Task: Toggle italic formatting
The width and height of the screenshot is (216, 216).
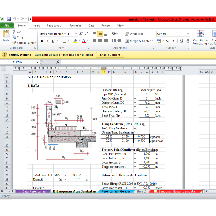Action: tap(47, 41)
